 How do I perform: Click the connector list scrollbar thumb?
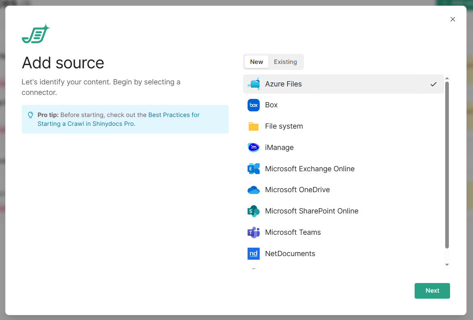pyautogui.click(x=447, y=165)
